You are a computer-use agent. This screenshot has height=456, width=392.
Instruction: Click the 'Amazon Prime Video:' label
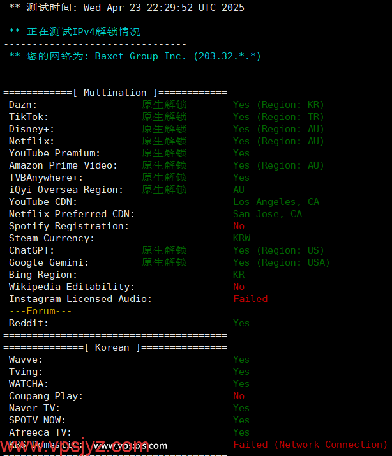point(63,165)
